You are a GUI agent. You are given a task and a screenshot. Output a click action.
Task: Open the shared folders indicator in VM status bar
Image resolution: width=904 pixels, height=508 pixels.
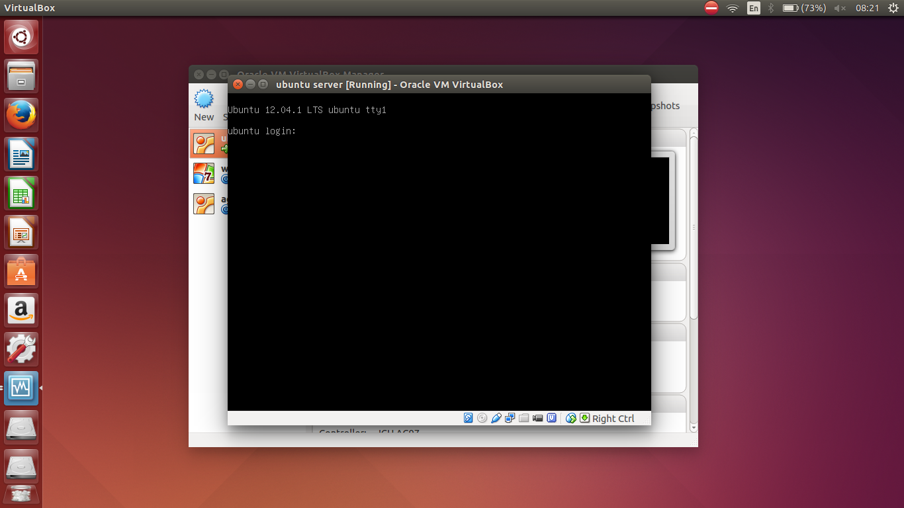(523, 418)
